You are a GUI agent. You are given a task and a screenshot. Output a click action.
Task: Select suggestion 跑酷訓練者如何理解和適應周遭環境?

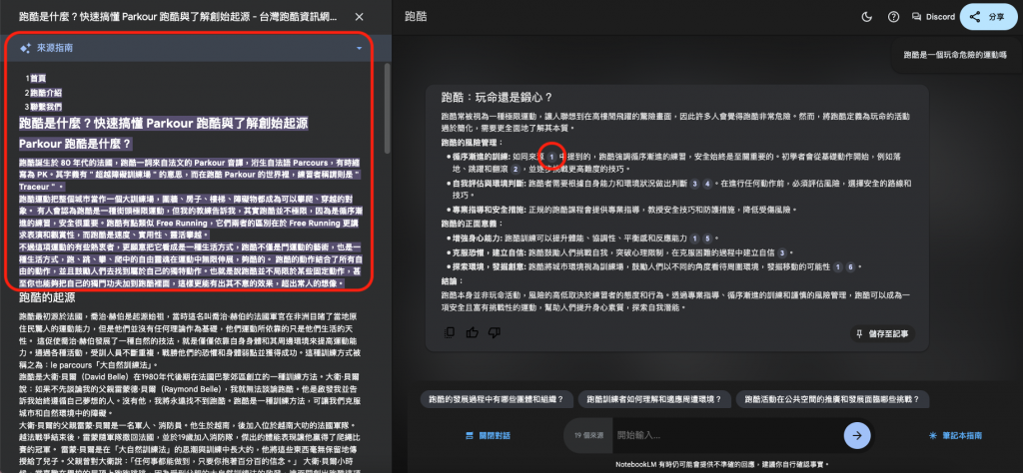pyautogui.click(x=654, y=399)
